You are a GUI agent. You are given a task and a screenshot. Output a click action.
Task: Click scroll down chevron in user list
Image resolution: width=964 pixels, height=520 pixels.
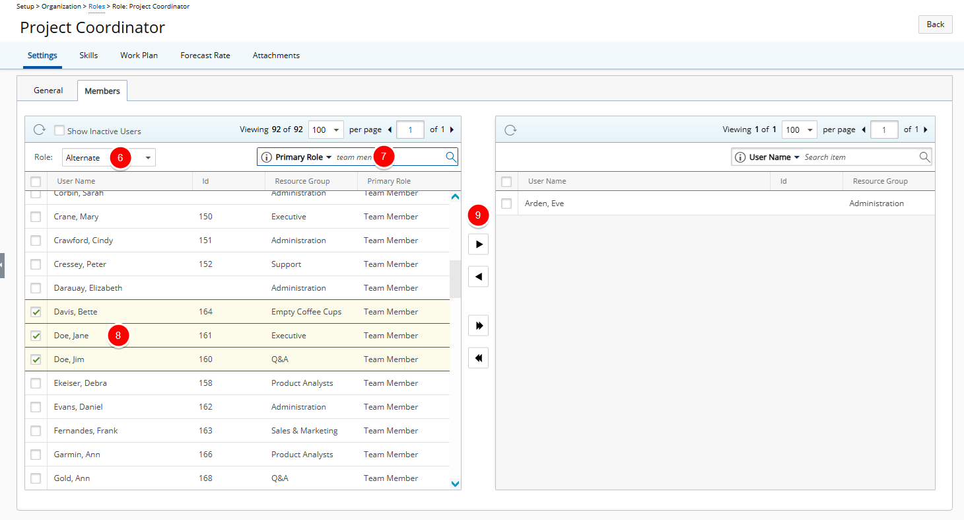point(455,484)
